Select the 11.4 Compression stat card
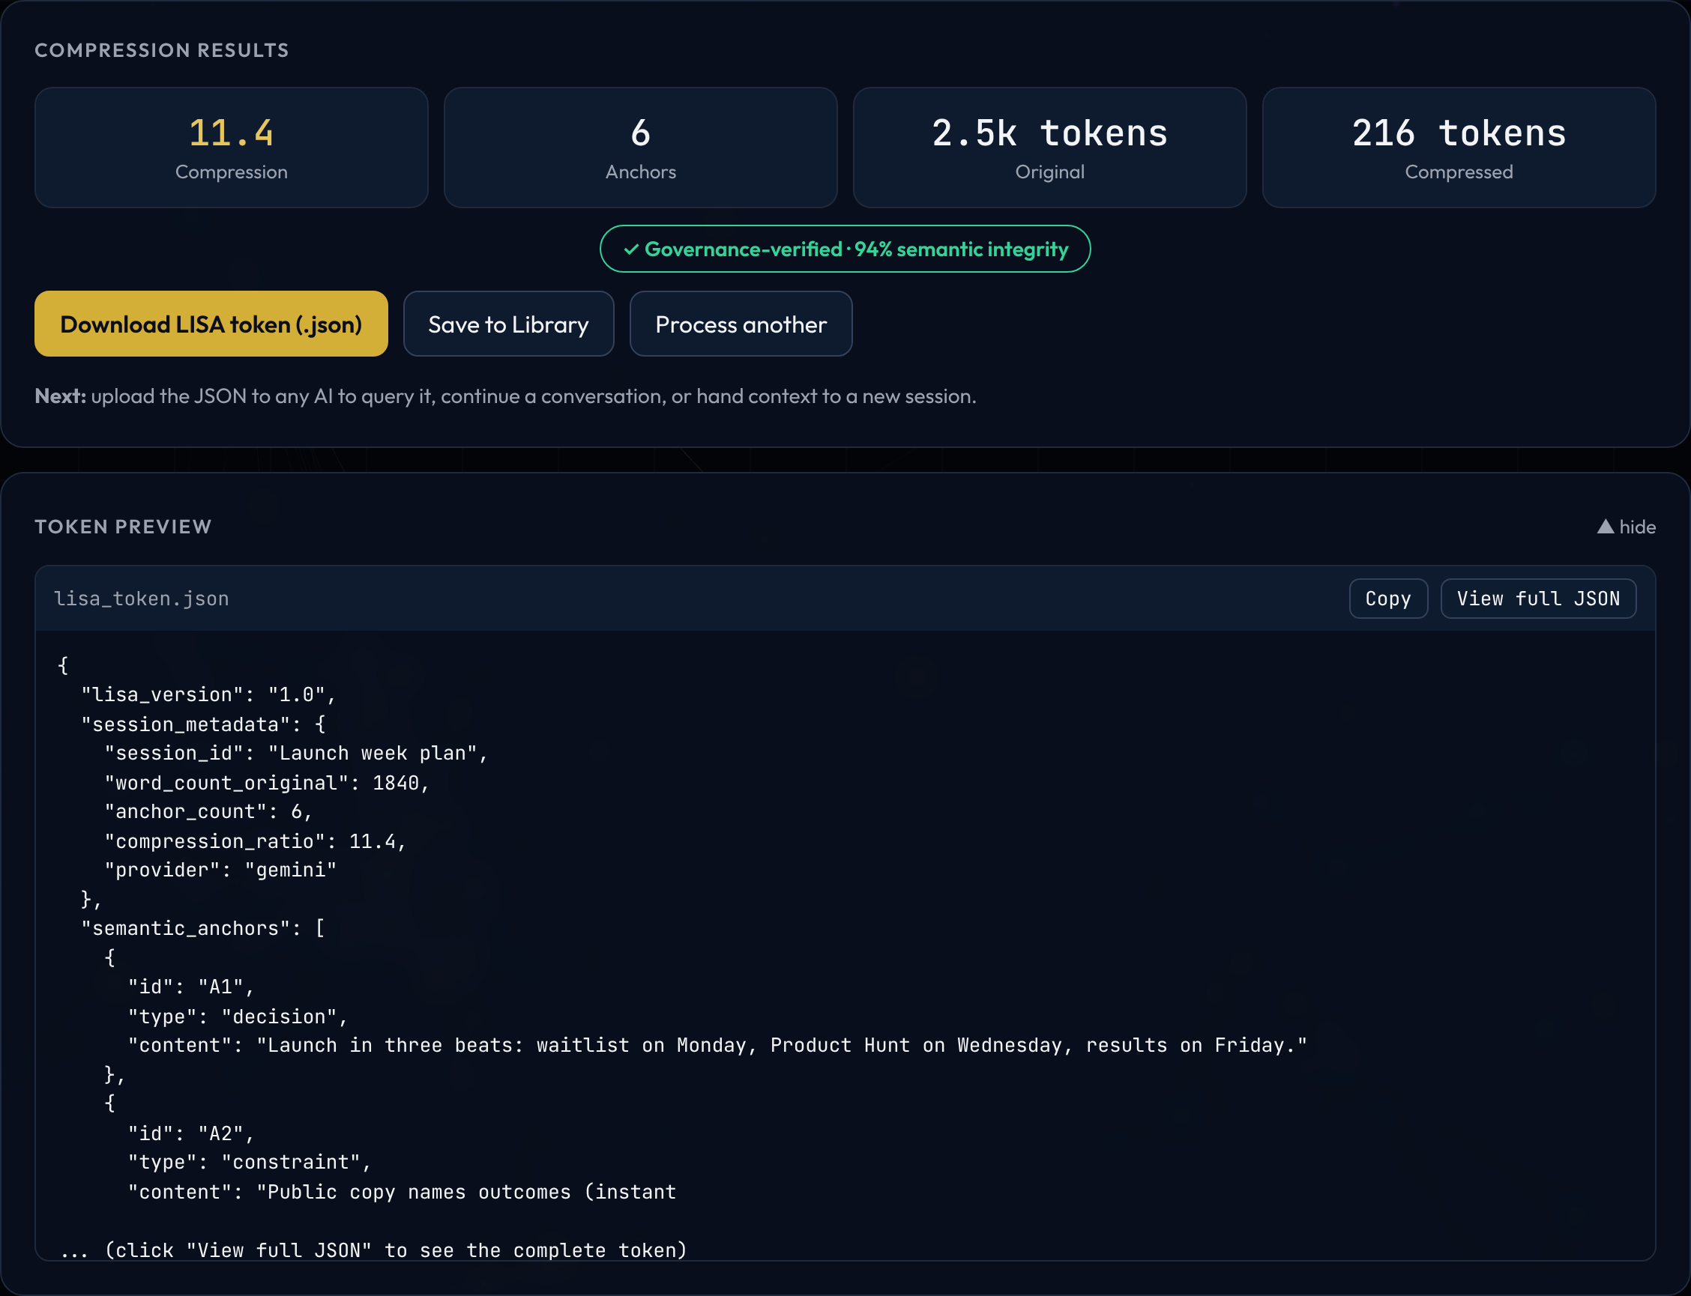 click(232, 148)
